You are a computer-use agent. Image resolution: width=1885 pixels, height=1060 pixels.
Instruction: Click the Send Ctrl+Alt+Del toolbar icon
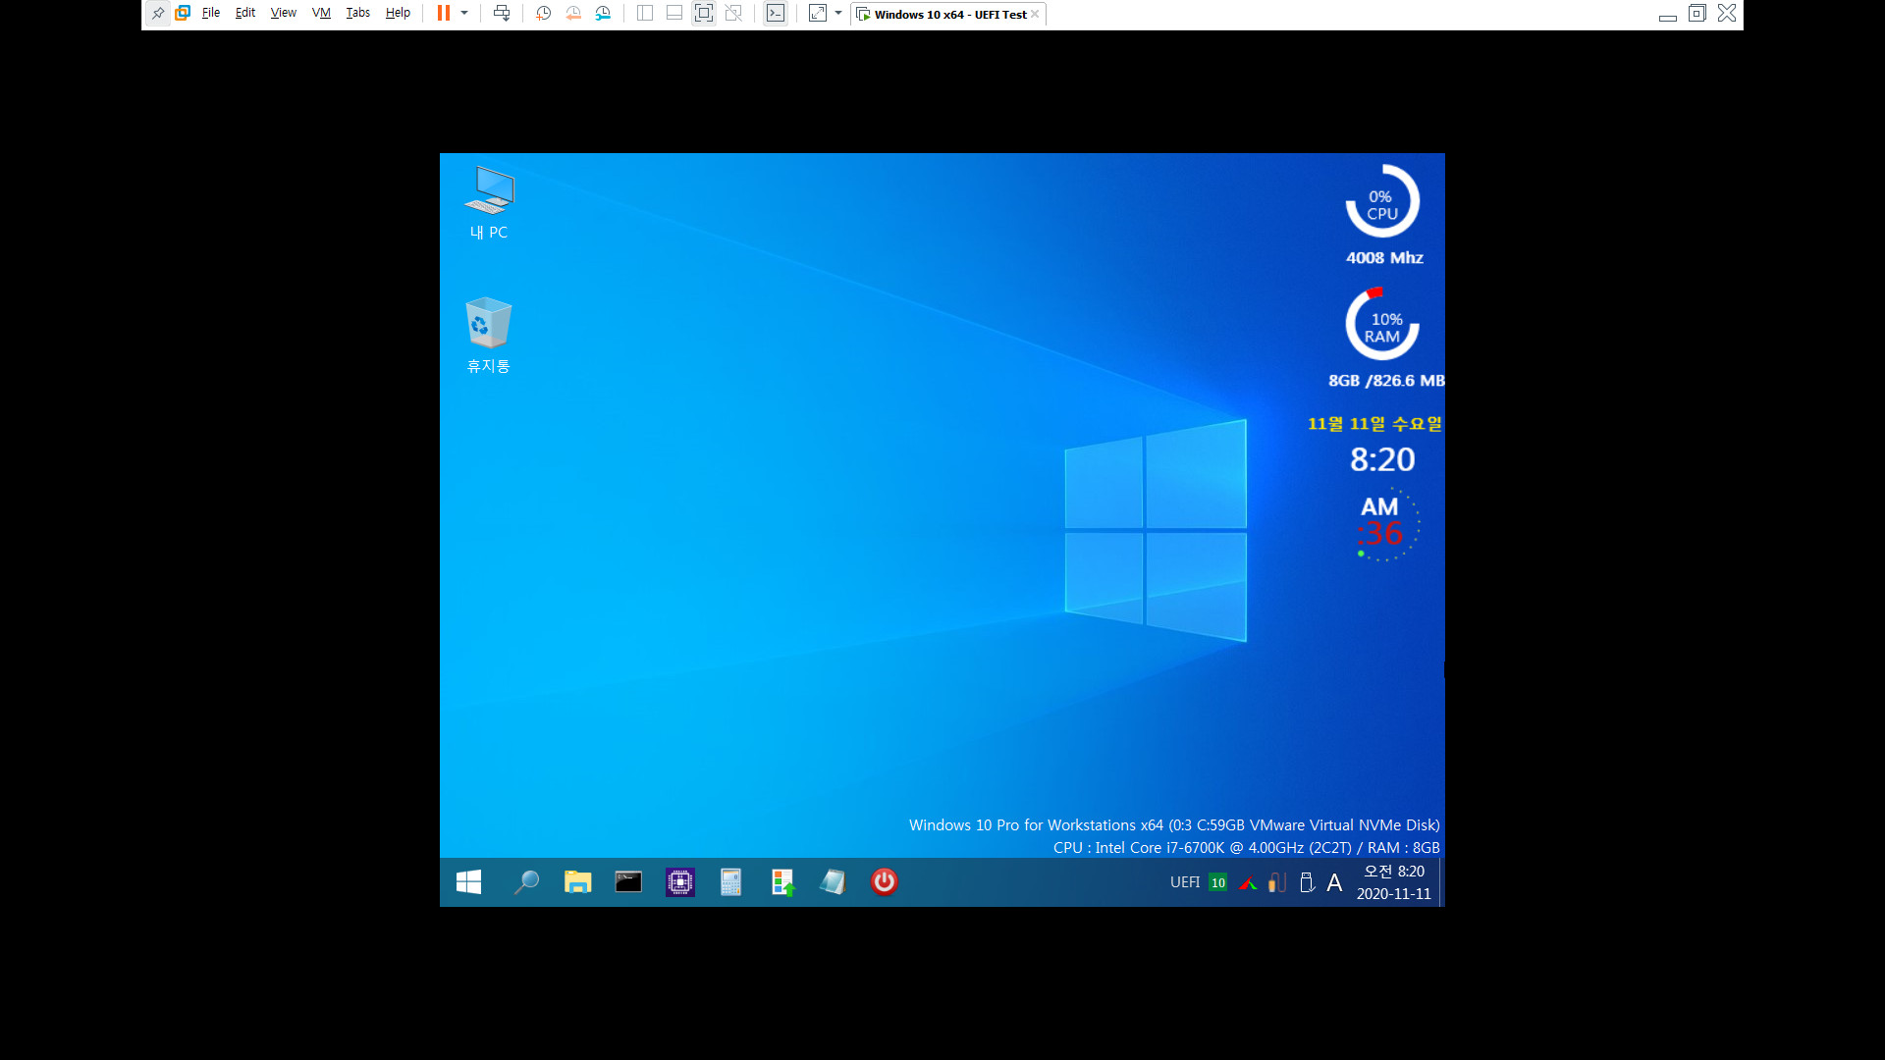click(502, 14)
